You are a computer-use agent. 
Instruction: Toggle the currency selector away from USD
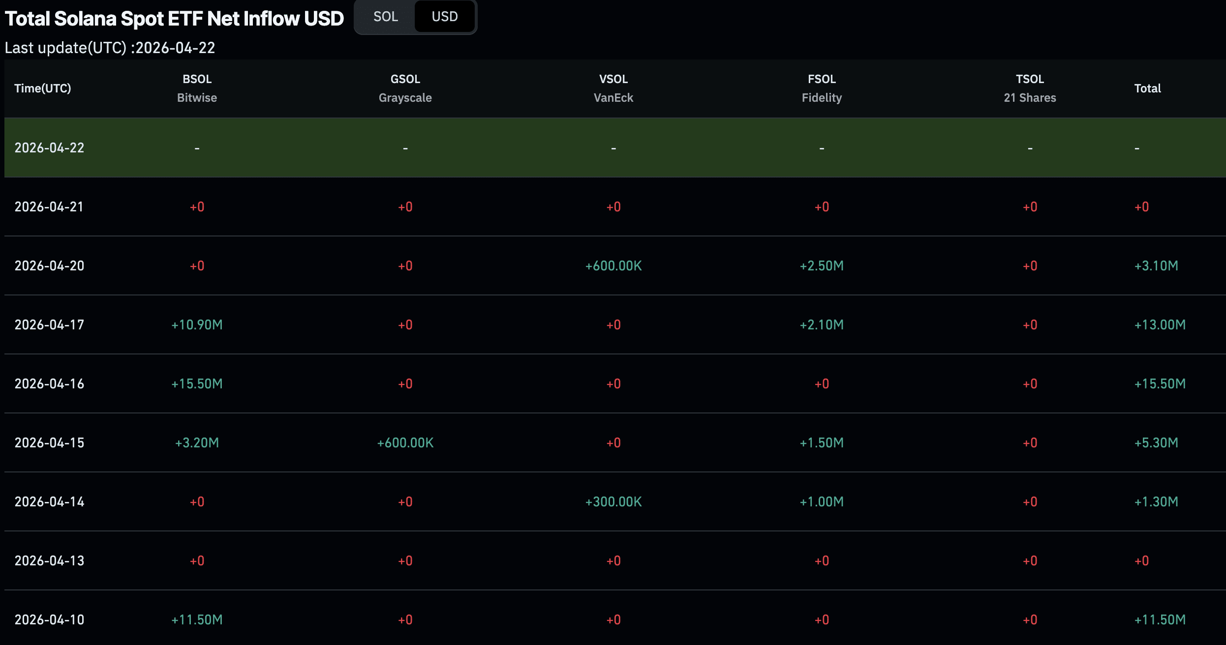(x=386, y=16)
